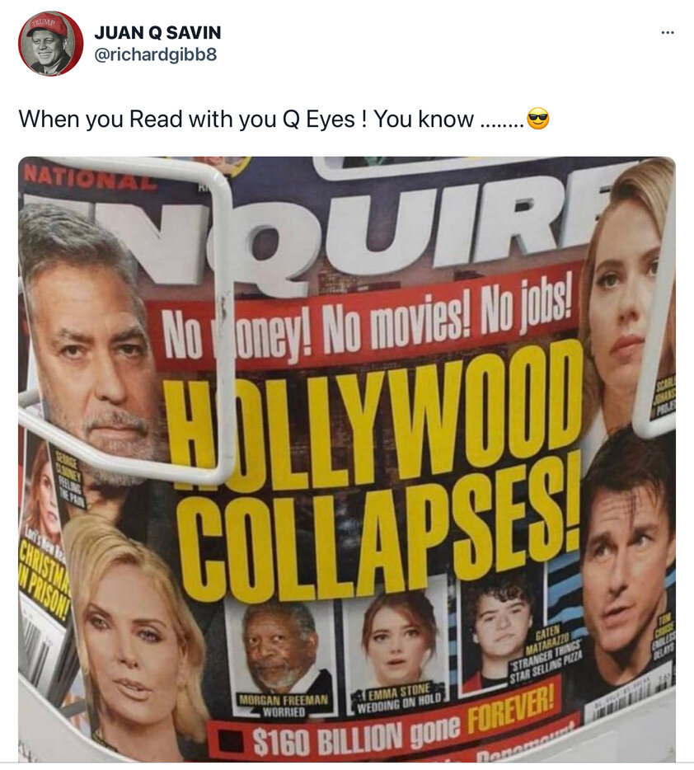
Task: Click the CHRISTMAS IN PRISON text at left
Action: pyautogui.click(x=43, y=579)
